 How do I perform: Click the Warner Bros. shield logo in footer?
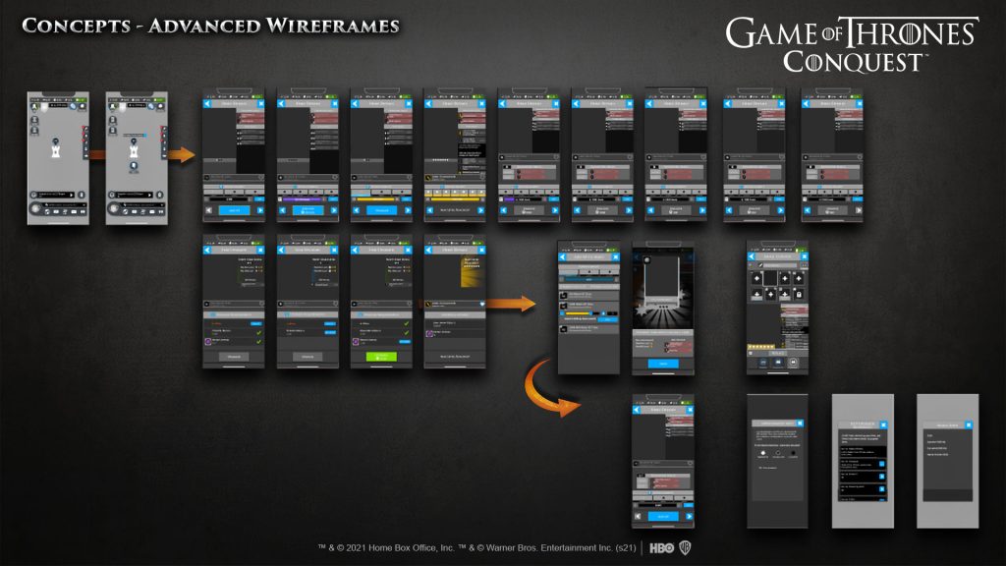(685, 547)
